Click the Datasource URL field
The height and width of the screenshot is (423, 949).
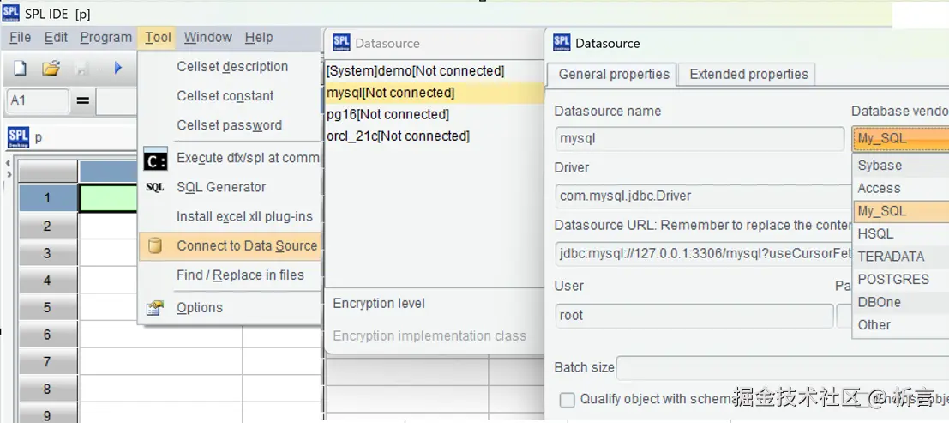pyautogui.click(x=703, y=254)
